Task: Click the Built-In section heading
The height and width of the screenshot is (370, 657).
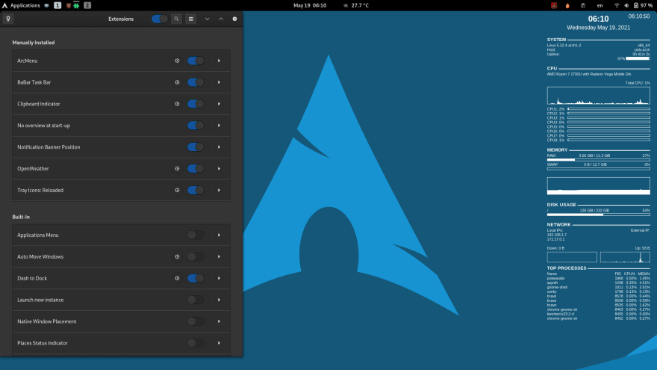Action: coord(21,217)
